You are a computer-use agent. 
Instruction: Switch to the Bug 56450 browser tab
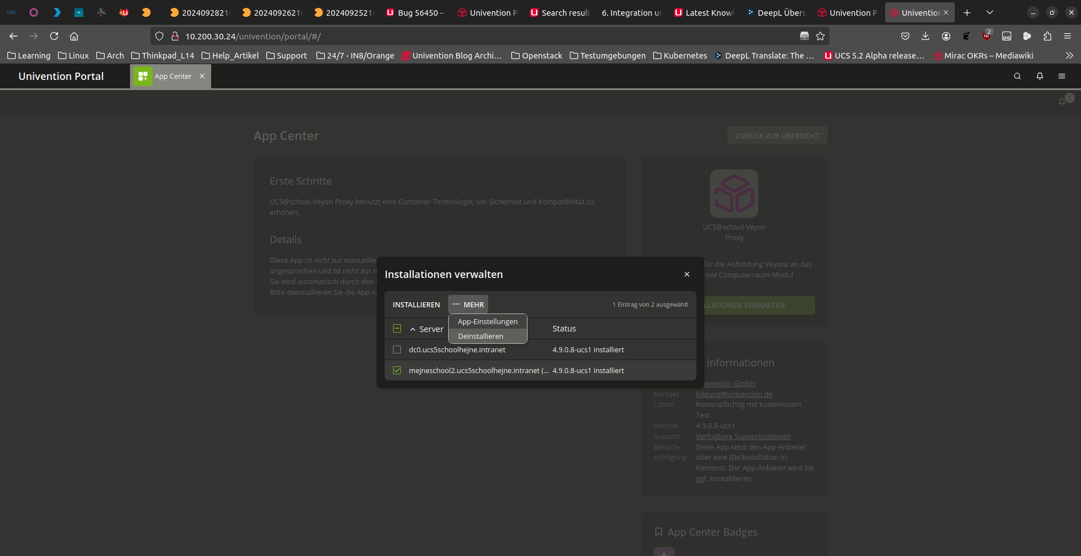point(416,12)
